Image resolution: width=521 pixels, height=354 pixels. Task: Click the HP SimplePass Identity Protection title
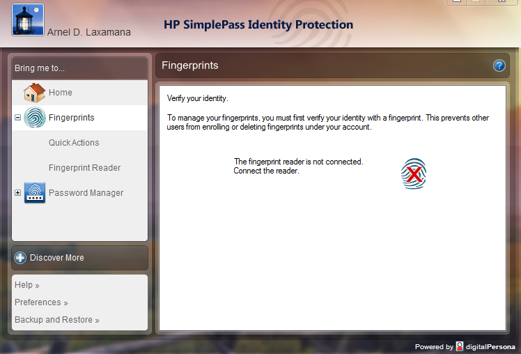click(x=258, y=24)
